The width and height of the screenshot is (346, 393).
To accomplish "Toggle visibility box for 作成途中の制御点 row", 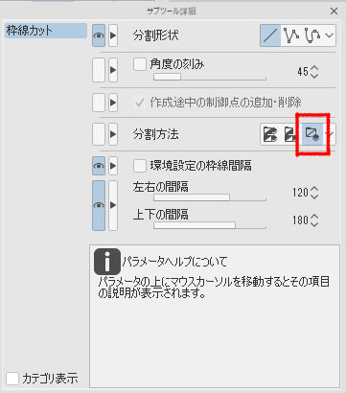I will pos(99,103).
